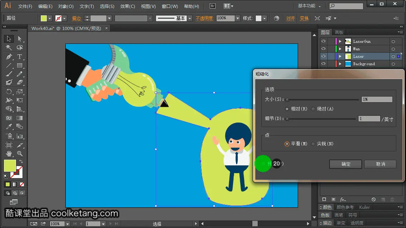Select the Zoom tool
This screenshot has height=228, width=406.
[20, 154]
